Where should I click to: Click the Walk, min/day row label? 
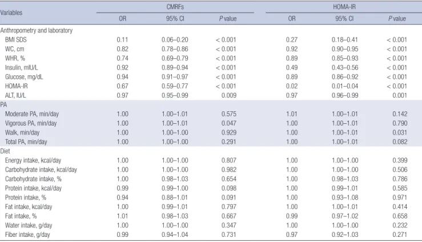[x=22, y=132]
